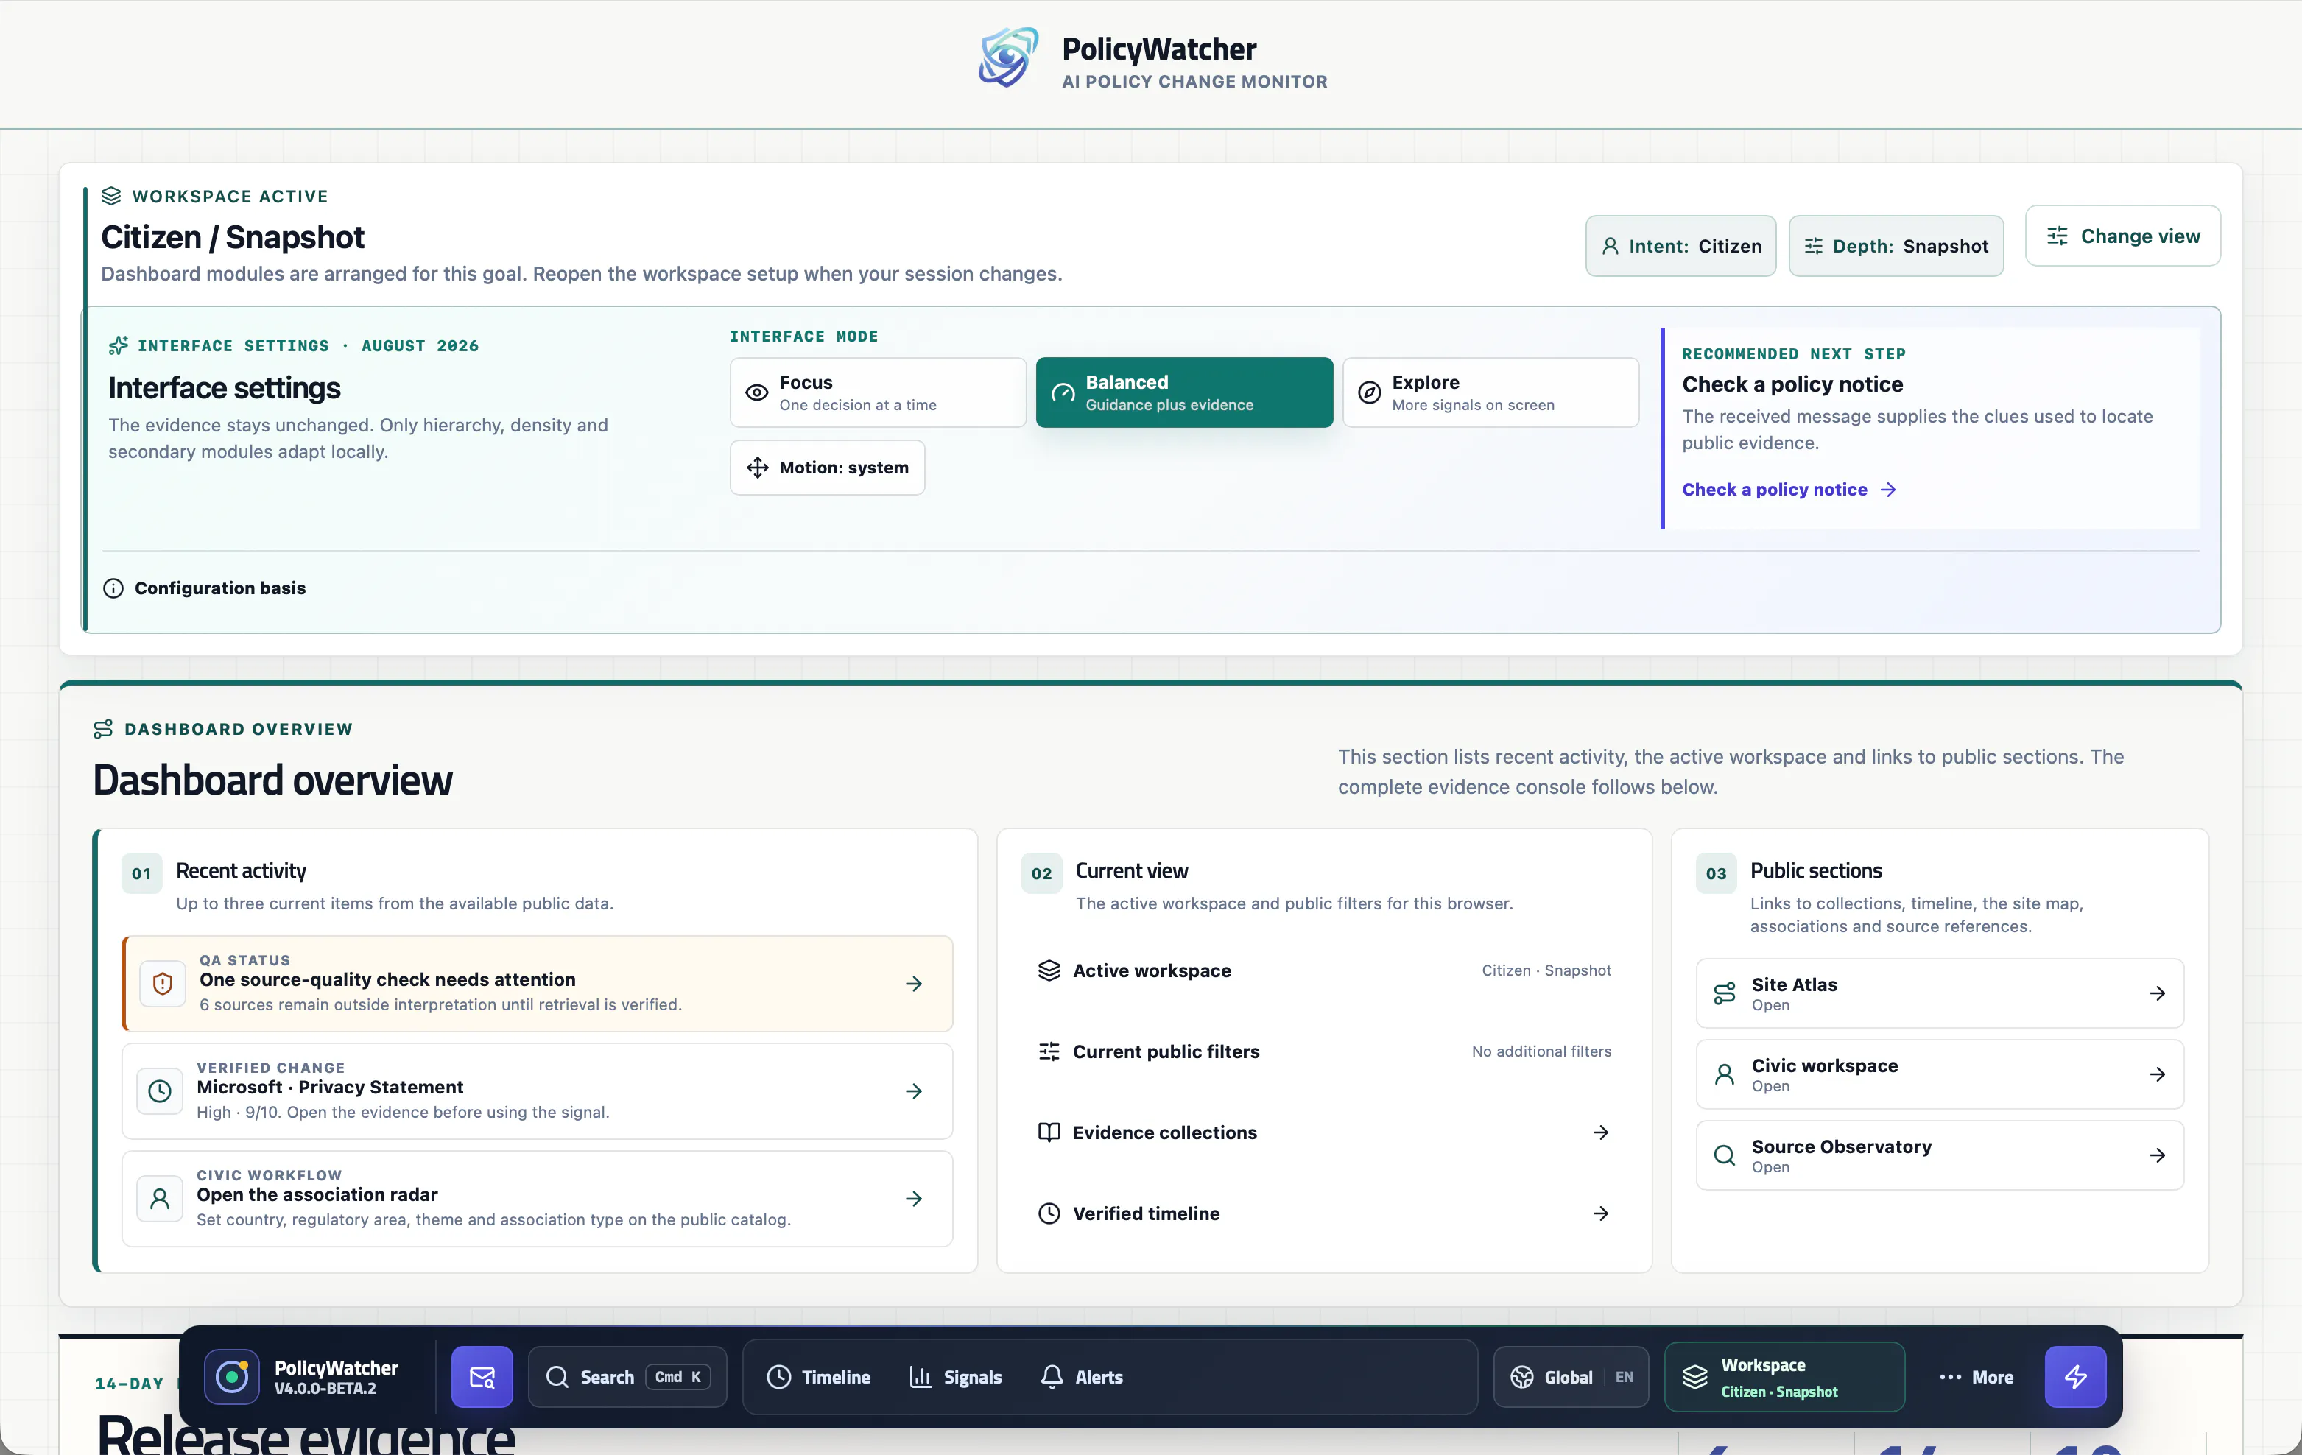The height and width of the screenshot is (1455, 2302).
Task: Click the Current public filters row
Action: tap(1324, 1051)
